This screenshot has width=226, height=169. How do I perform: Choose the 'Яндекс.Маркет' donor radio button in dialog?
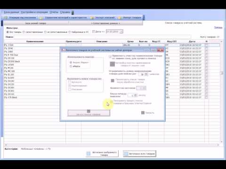71,62
